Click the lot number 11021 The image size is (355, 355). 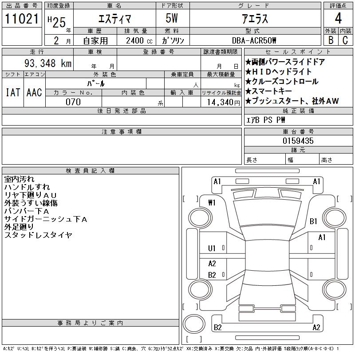pyautogui.click(x=22, y=19)
